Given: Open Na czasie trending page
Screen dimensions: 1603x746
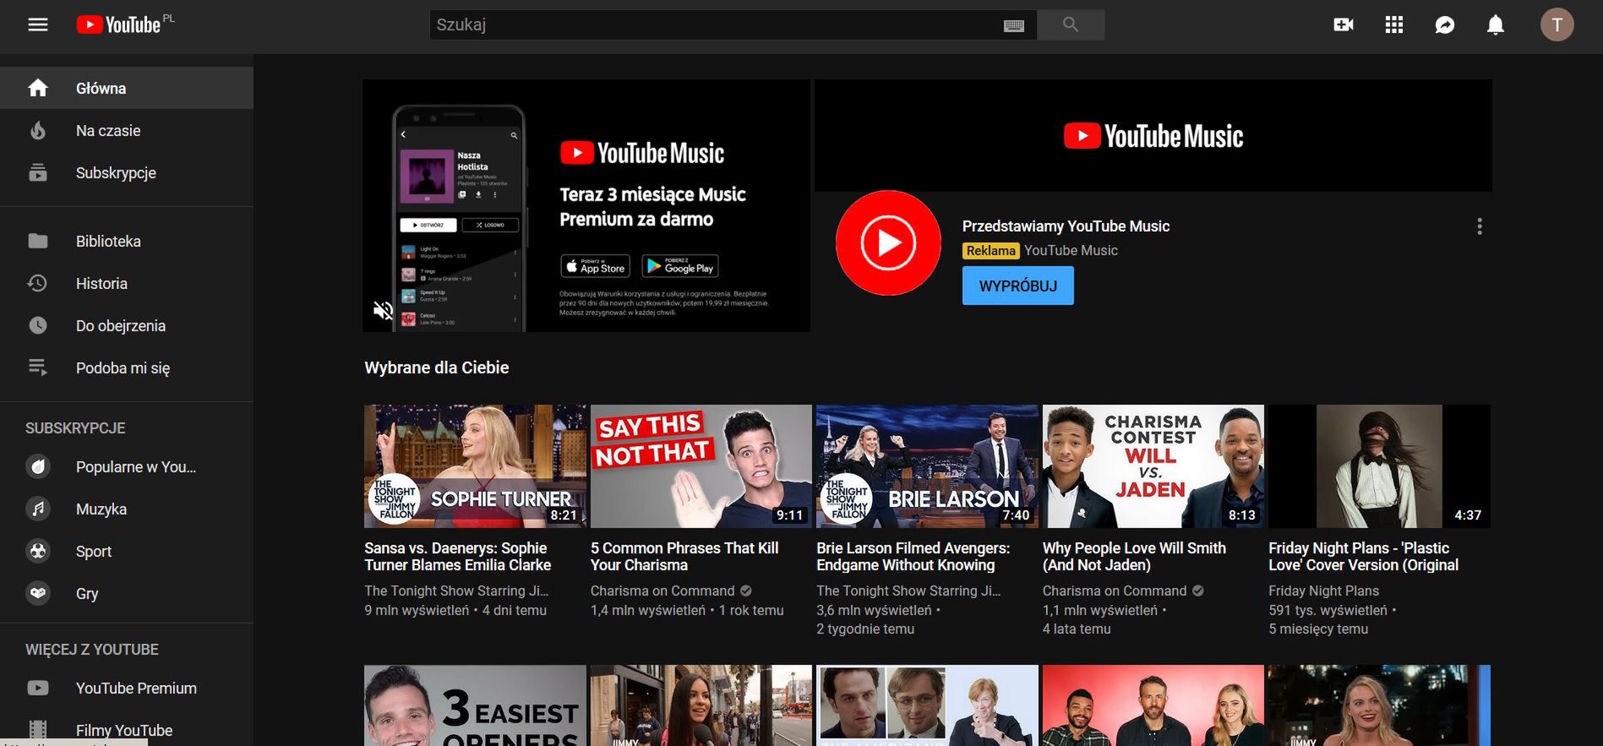Looking at the screenshot, I should pyautogui.click(x=127, y=130).
